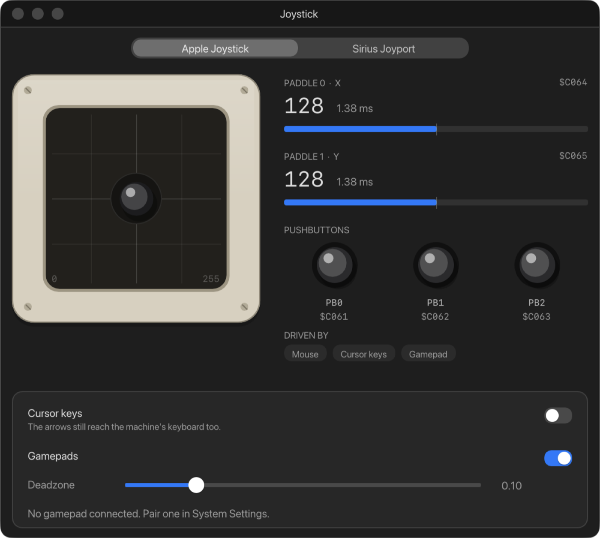This screenshot has width=600, height=538.
Task: Click the Deadzone value 0.10
Action: [x=512, y=486]
